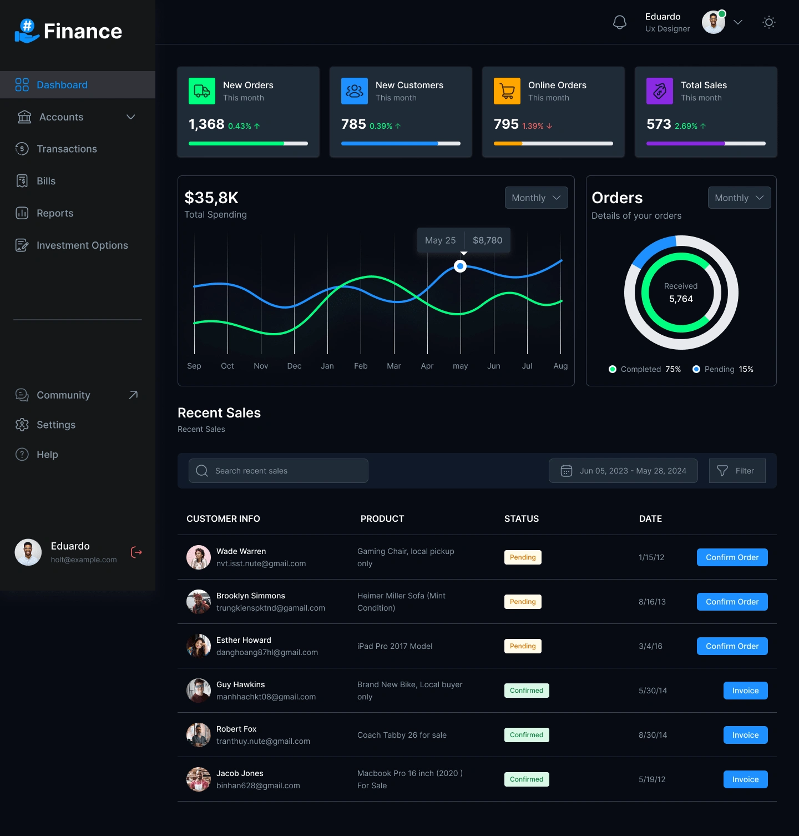Click Eduardo's profile avatar in the header
This screenshot has height=836, width=799.
tap(714, 22)
